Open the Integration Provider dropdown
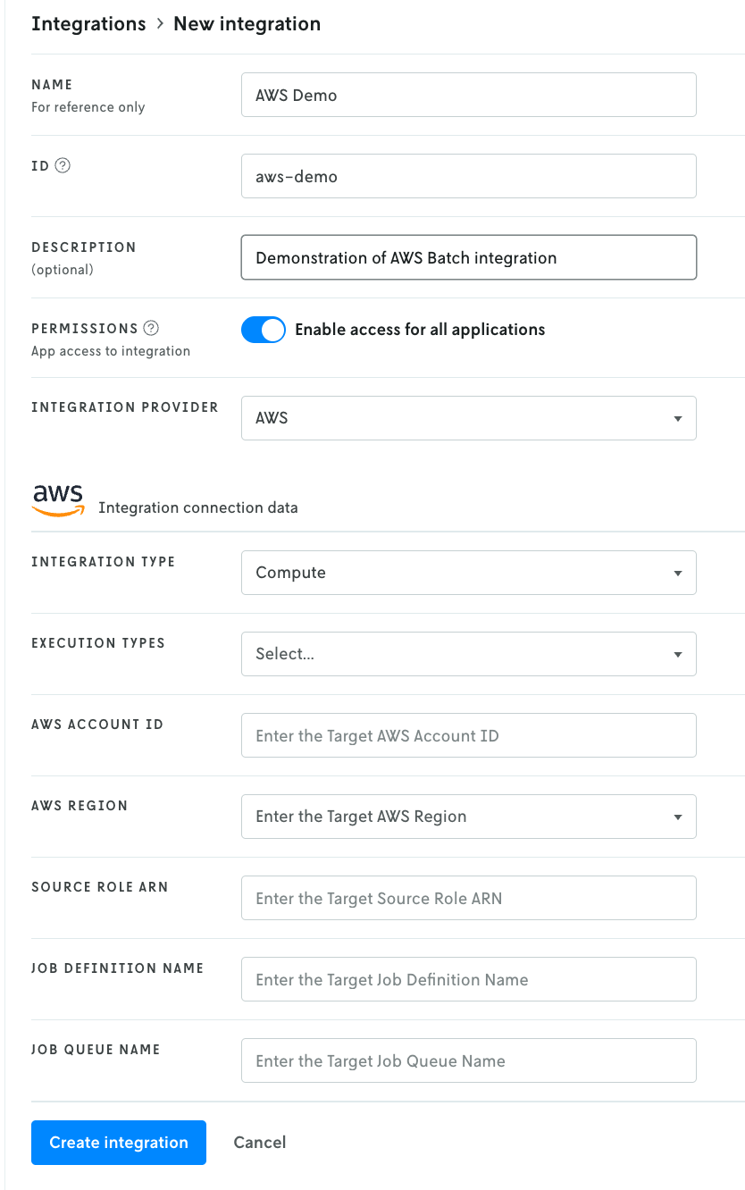Image resolution: width=745 pixels, height=1190 pixels. coord(468,417)
